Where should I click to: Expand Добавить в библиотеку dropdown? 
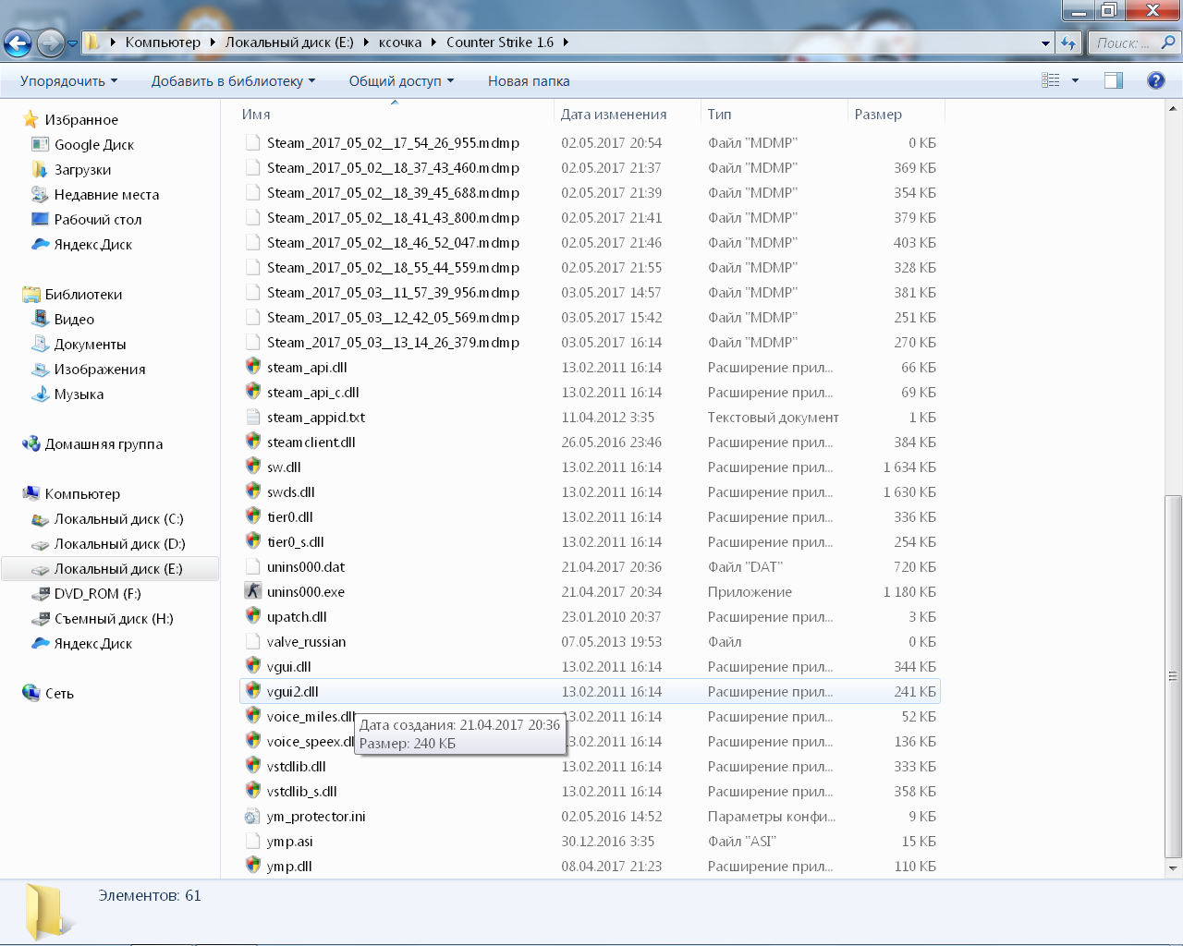pyautogui.click(x=233, y=81)
